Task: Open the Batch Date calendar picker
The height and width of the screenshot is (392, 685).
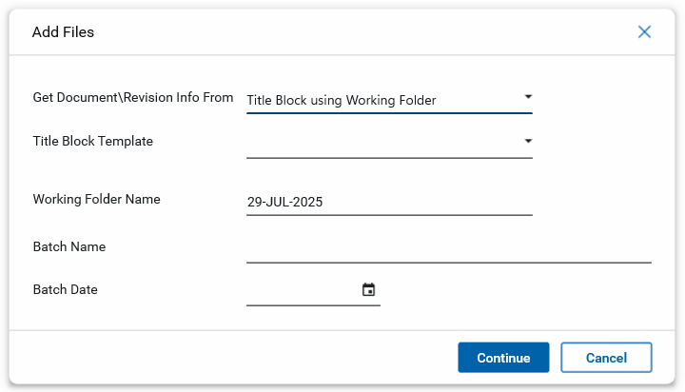Action: tap(369, 290)
